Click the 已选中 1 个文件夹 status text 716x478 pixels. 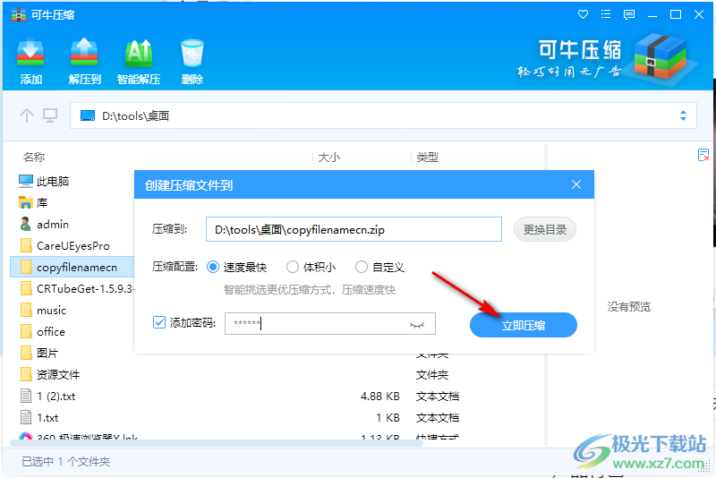tap(65, 462)
